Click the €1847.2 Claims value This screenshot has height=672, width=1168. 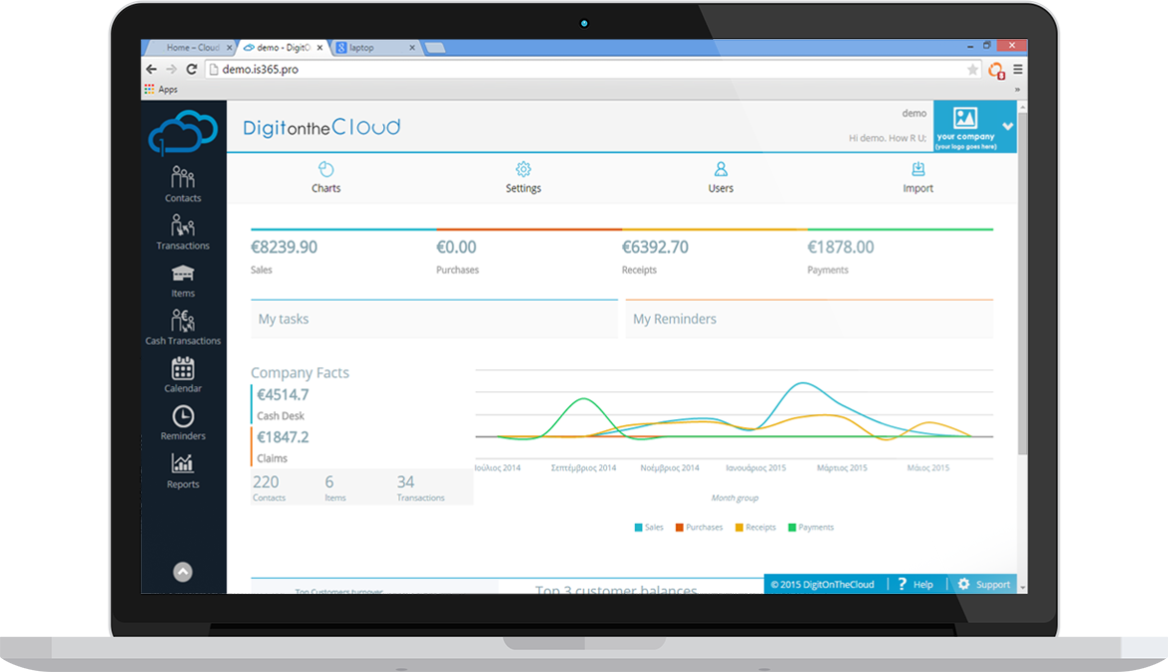[x=283, y=437]
